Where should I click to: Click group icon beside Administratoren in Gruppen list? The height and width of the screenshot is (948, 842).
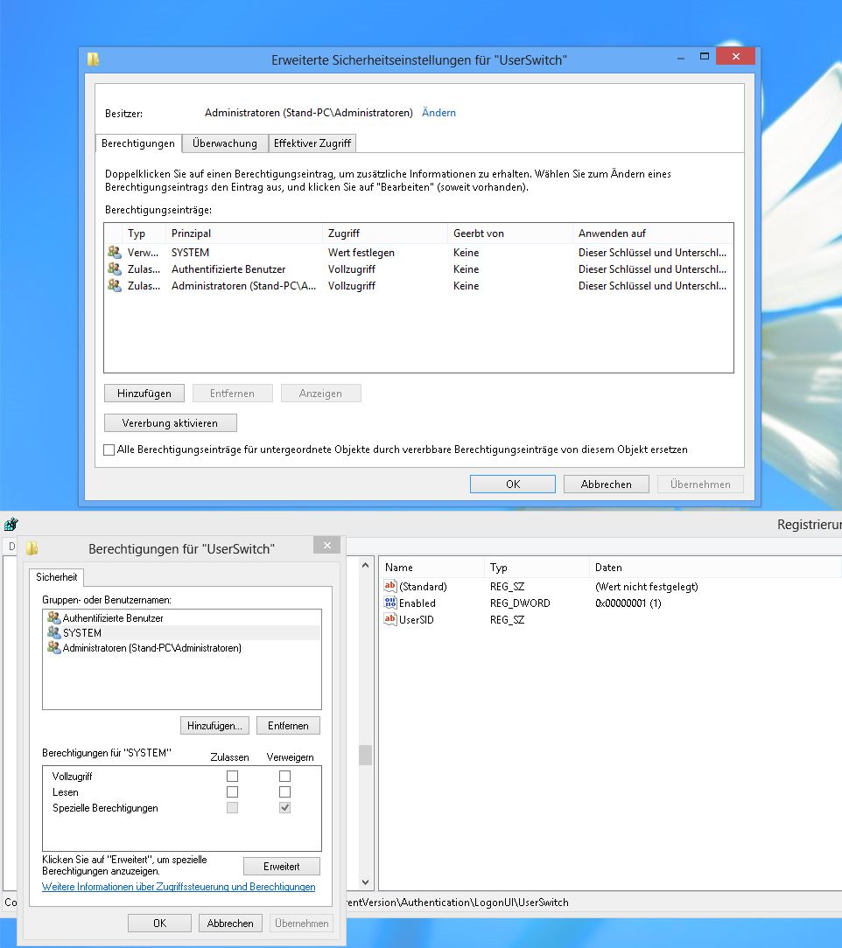(x=54, y=647)
